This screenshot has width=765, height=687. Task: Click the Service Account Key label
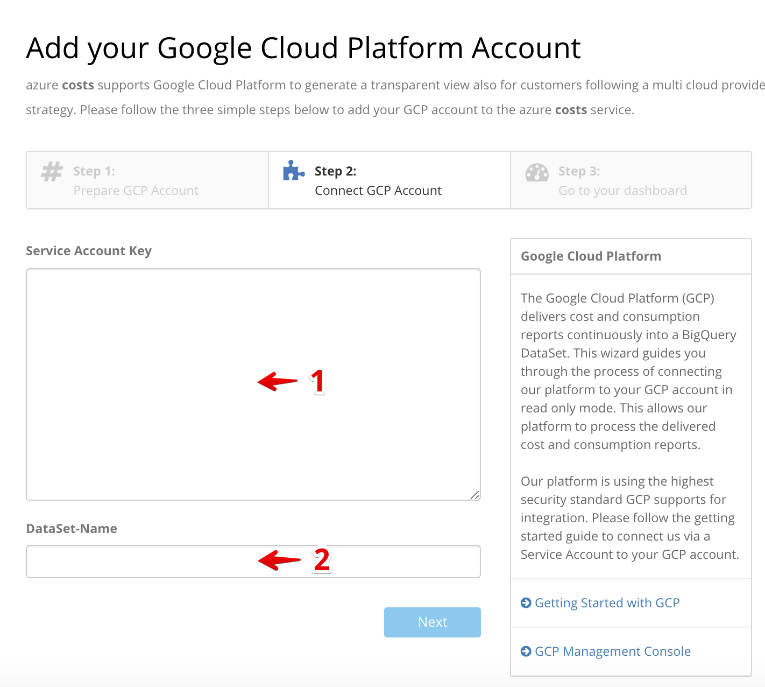pos(89,251)
